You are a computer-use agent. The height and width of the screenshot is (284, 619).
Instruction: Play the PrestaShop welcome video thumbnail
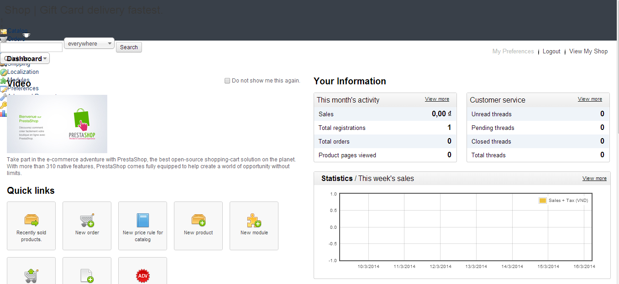[57, 124]
